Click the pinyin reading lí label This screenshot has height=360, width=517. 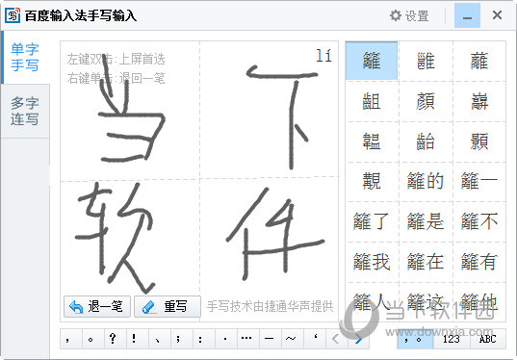click(x=323, y=55)
